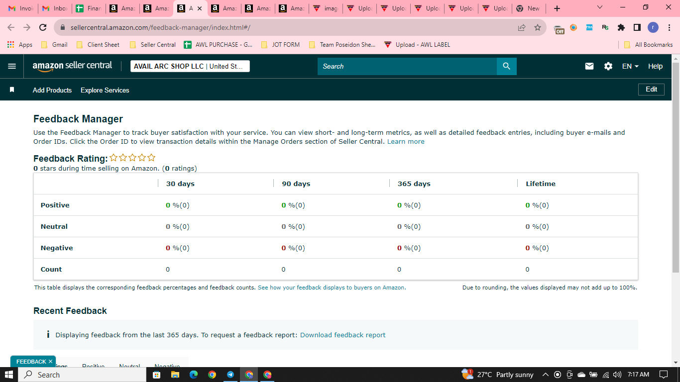Open the FBA calculator extension icon
This screenshot has width=680, height=382.
tap(589, 27)
